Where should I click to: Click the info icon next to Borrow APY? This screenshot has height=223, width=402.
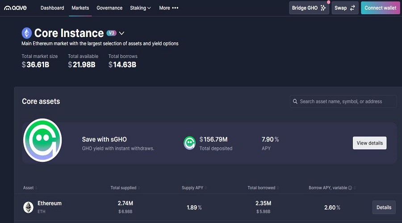point(350,188)
